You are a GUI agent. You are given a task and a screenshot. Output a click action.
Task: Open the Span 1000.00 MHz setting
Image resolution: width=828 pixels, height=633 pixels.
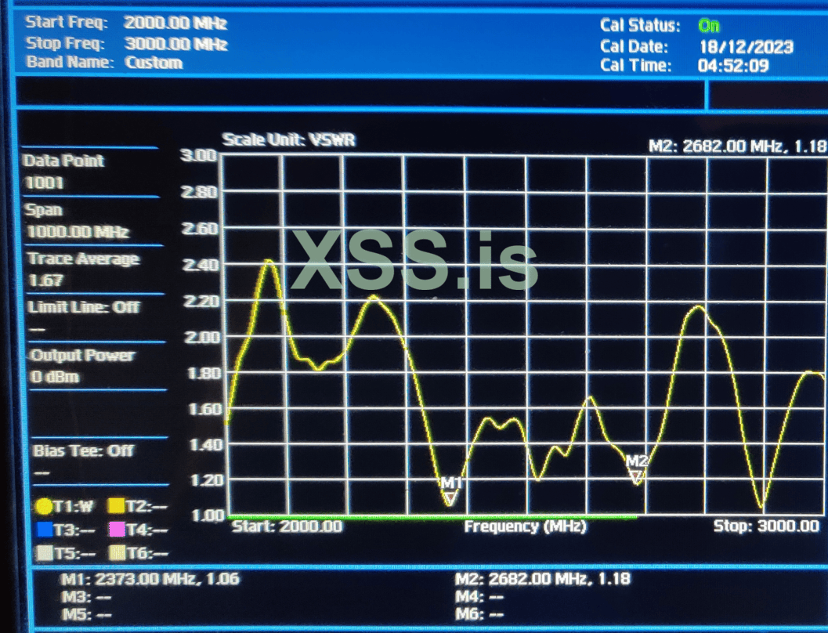(x=77, y=221)
